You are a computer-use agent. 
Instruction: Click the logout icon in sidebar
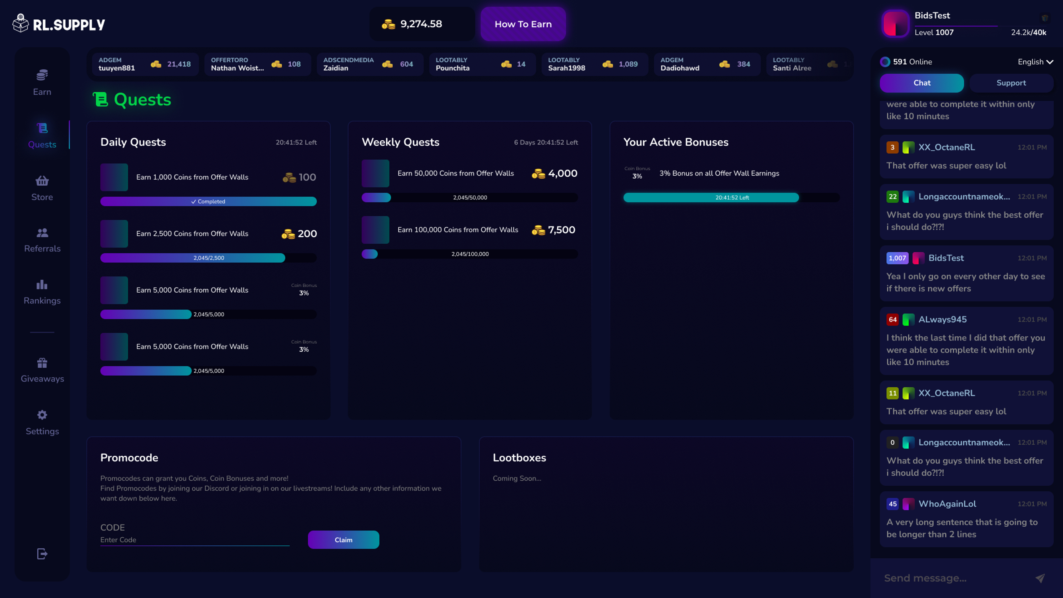[x=42, y=554]
